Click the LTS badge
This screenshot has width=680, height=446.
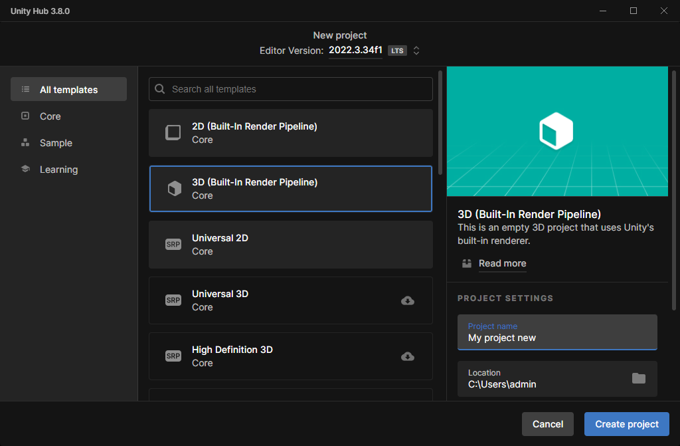point(397,51)
